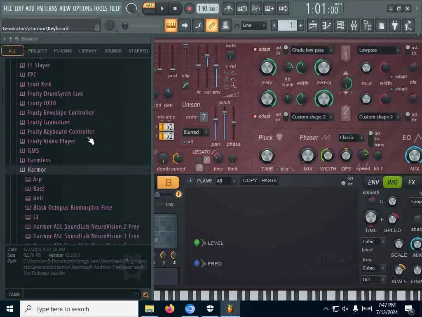Toggle the Pluck blur LED
Image resolution: width=422 pixels, height=317 pixels.
[277, 169]
